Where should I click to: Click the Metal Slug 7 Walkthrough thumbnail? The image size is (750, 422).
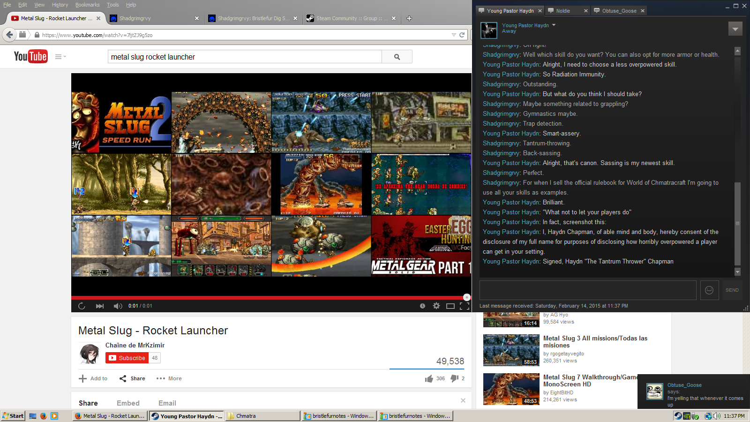click(511, 389)
